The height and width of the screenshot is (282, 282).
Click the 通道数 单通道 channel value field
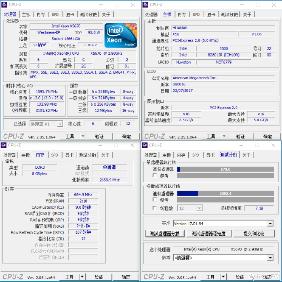109,167
